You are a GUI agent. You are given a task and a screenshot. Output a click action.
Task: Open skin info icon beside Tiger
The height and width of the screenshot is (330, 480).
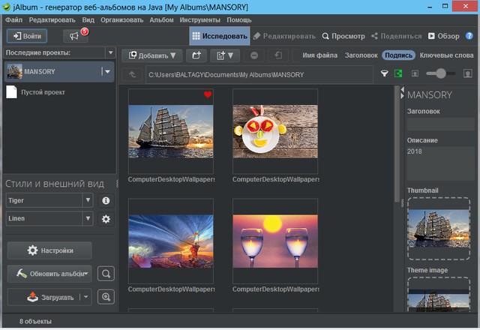[106, 201]
